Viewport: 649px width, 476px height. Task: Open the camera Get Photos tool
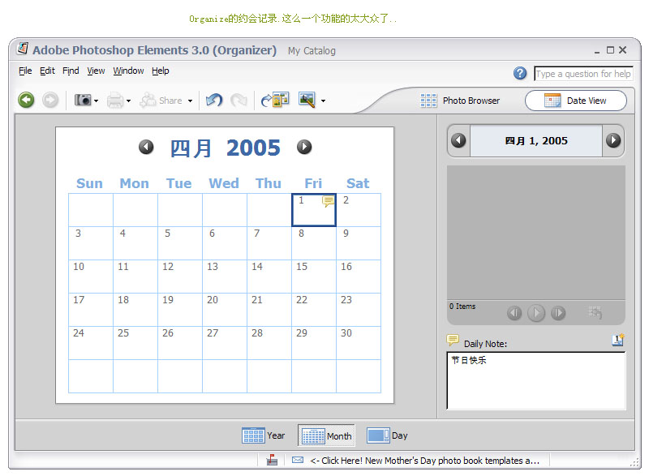[x=83, y=100]
